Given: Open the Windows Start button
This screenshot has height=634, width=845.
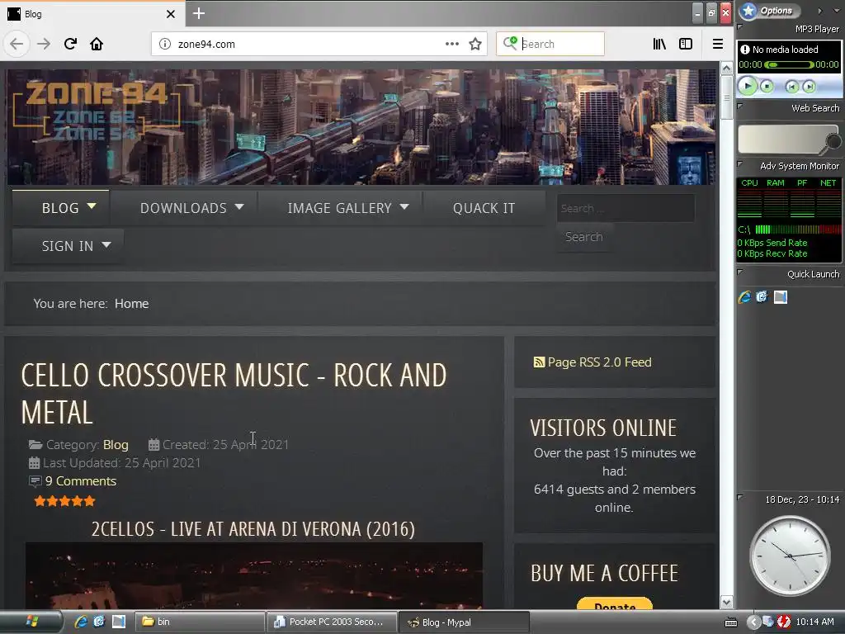Looking at the screenshot, I should pos(31,622).
